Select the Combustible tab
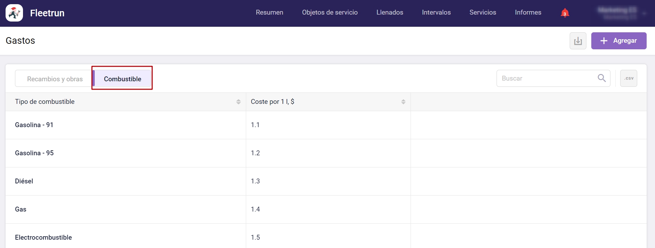655x248 pixels. [122, 79]
